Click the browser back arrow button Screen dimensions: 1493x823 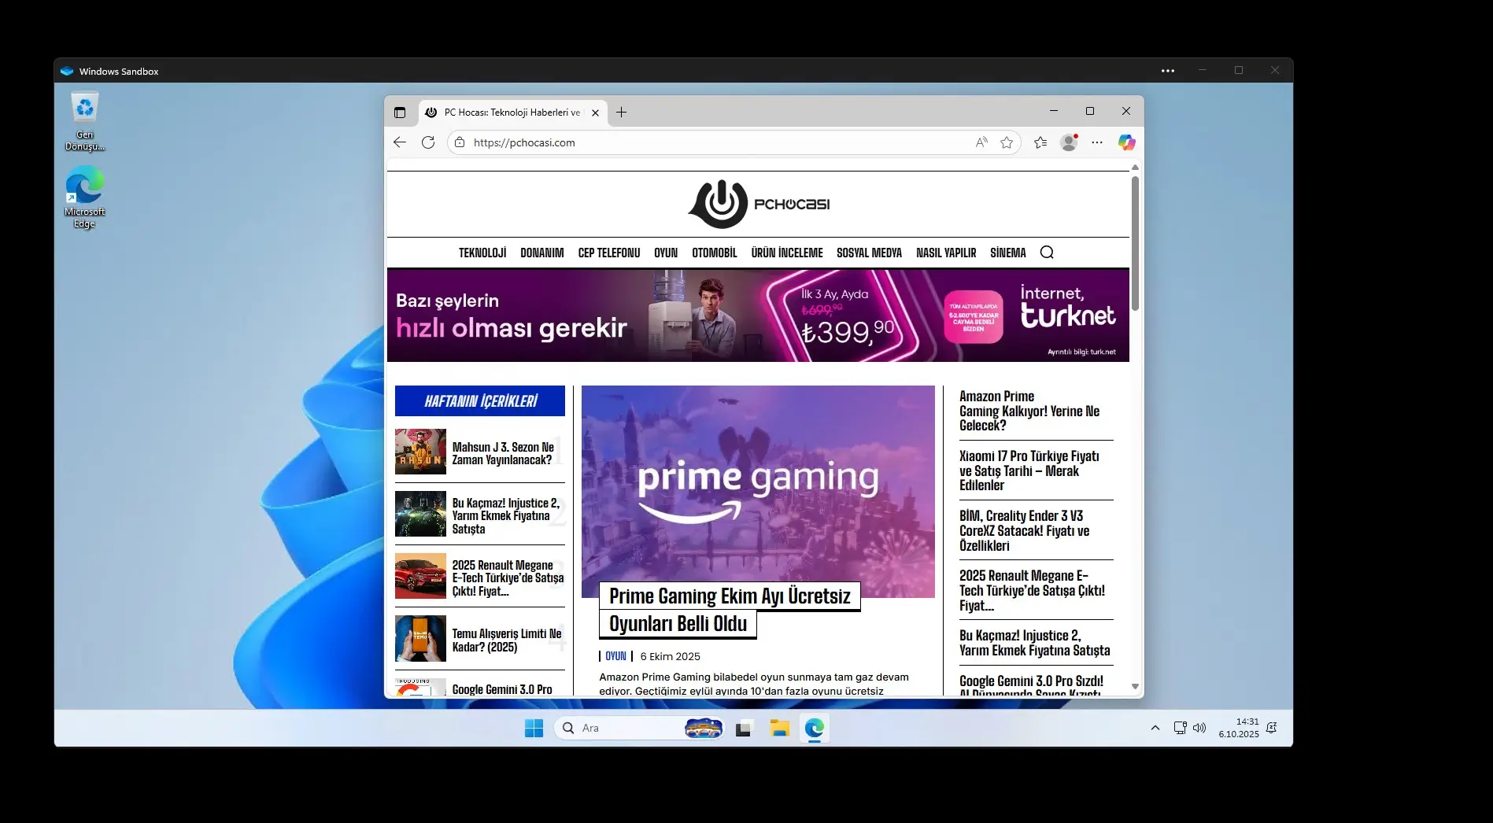(x=400, y=142)
